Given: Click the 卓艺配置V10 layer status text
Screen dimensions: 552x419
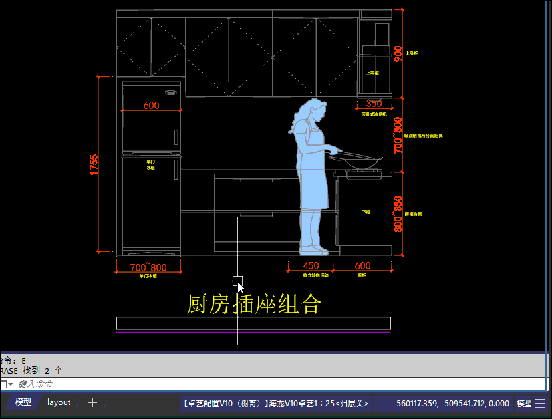Looking at the screenshot, I should point(275,404).
